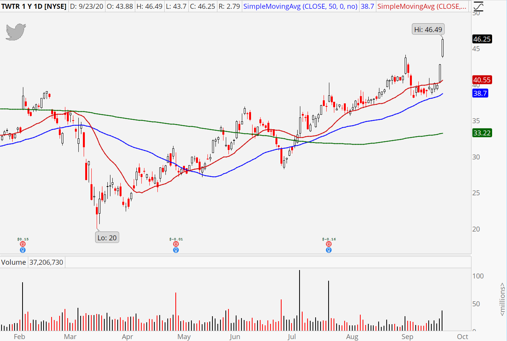Viewport: 507px width, 341px height.
Task: Click the Oct label on the time axis
Action: pyautogui.click(x=463, y=336)
